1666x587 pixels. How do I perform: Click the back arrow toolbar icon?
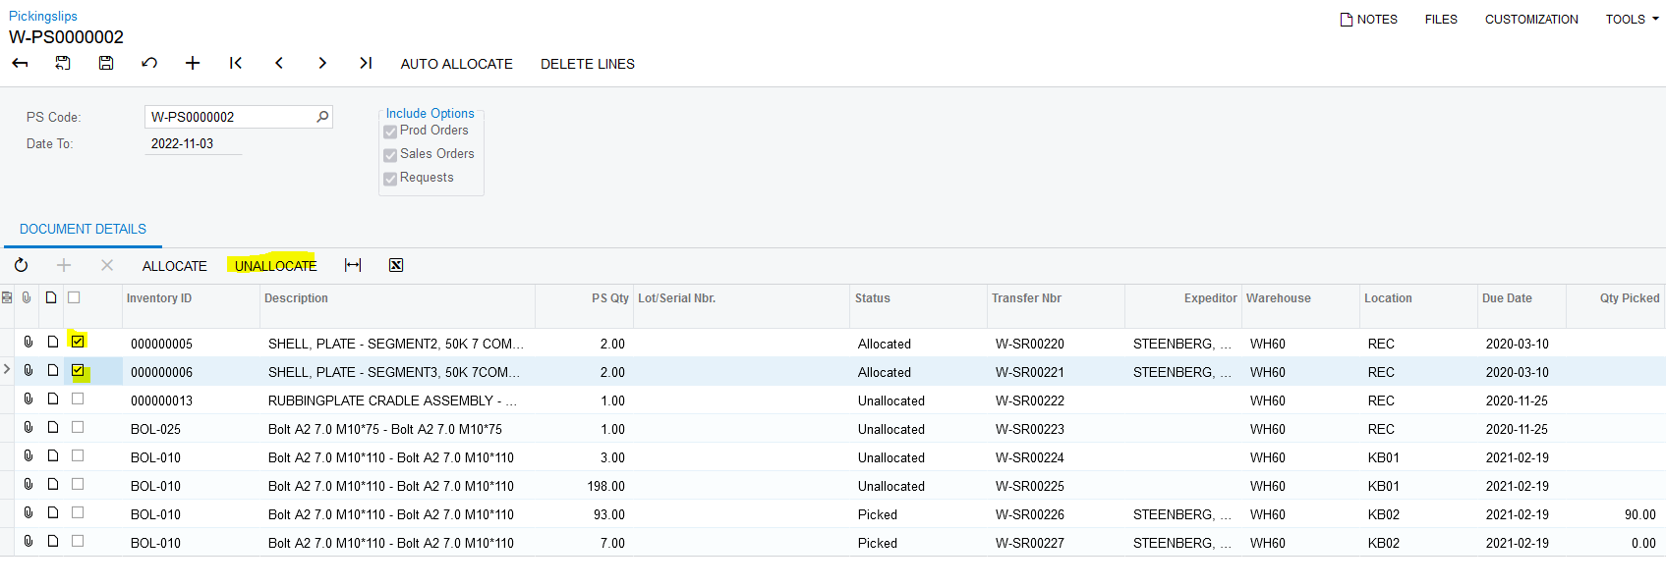click(20, 64)
